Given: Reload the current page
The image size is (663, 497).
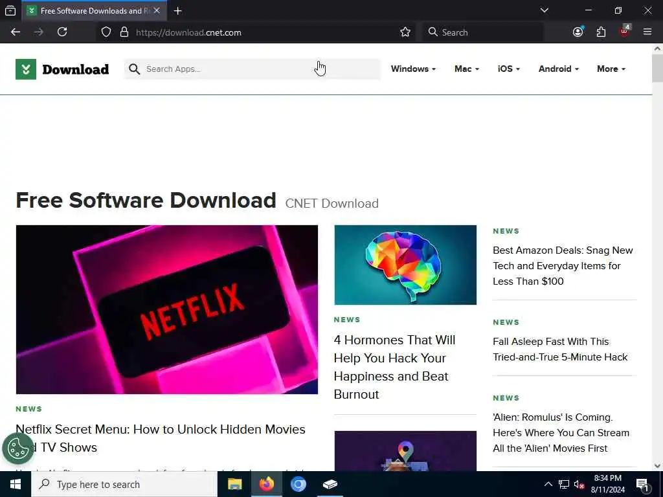Looking at the screenshot, I should (x=62, y=32).
